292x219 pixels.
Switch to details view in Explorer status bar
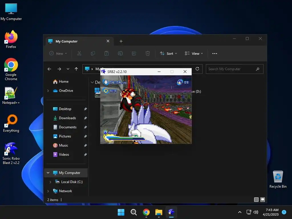pos(256,200)
